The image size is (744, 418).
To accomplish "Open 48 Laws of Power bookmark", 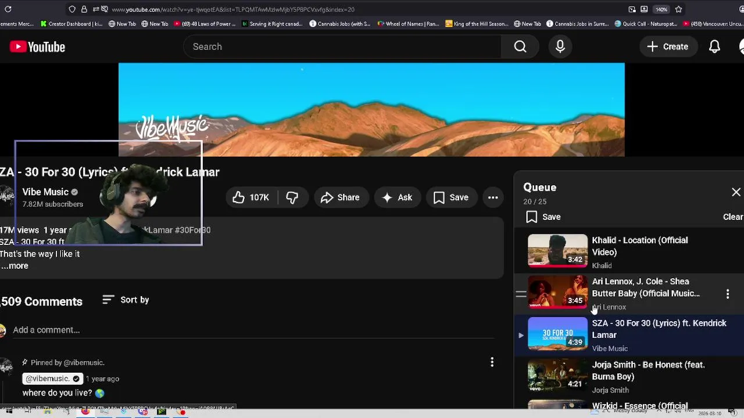I will tap(204, 24).
